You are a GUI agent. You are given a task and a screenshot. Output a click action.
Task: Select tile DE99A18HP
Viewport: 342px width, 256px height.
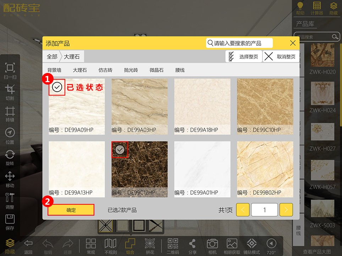tap(202, 107)
